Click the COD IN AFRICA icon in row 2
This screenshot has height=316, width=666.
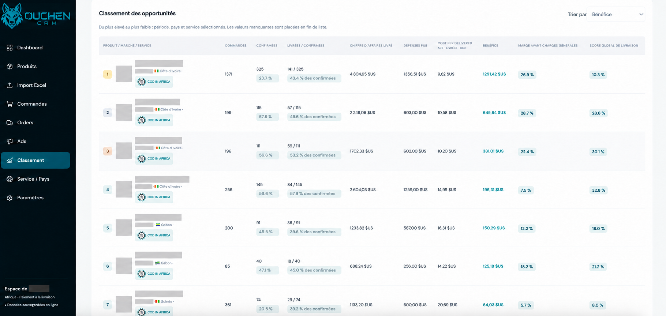point(142,120)
